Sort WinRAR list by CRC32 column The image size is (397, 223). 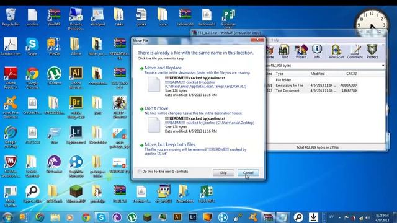352,74
